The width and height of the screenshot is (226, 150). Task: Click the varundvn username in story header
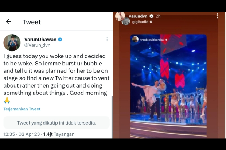(x=138, y=16)
